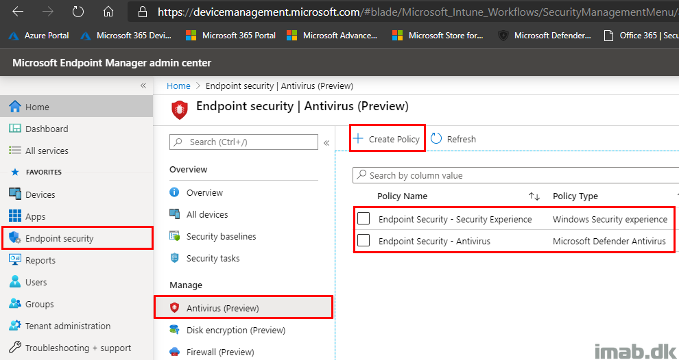The image size is (679, 360).
Task: Click the Antivirus (Preview) shield icon
Action: click(174, 308)
